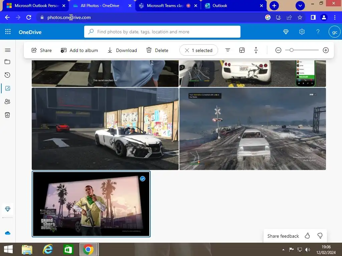Open the account avatar labeled gc
This screenshot has width=342, height=256.
[x=335, y=32]
